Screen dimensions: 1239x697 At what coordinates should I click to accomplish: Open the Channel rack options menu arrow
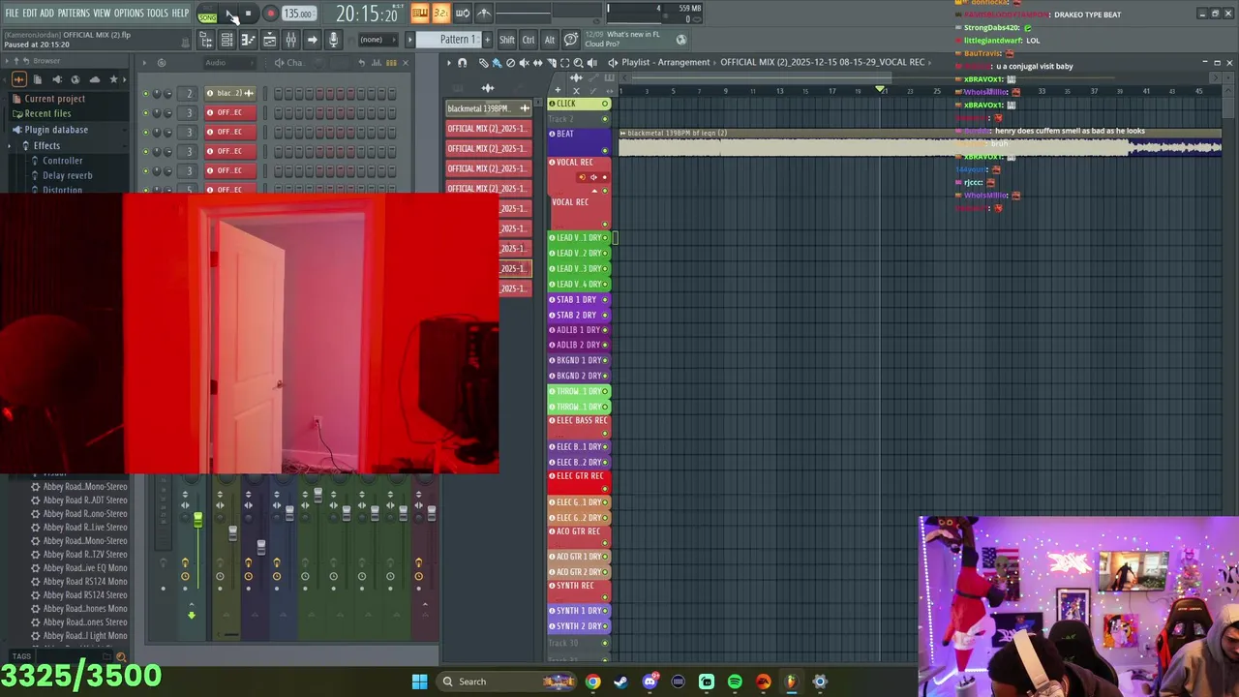click(x=144, y=63)
